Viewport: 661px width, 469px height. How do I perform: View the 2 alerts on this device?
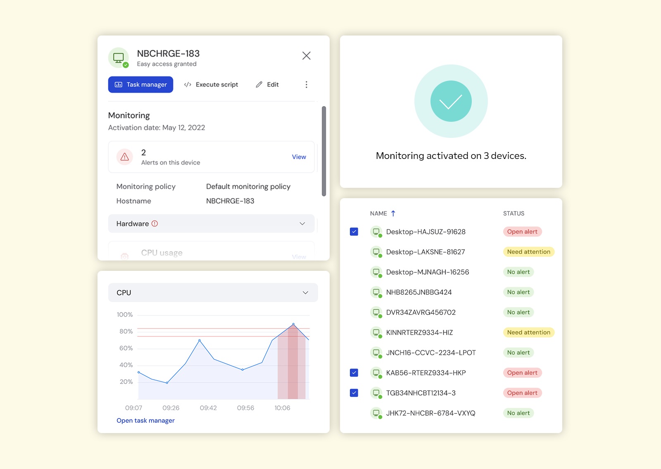(299, 157)
